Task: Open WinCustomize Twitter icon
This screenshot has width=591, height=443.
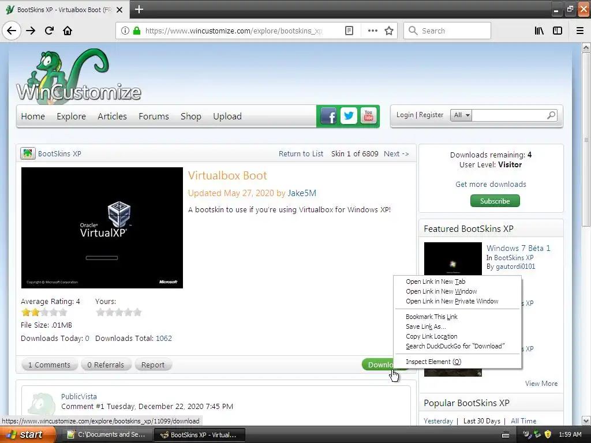Action: [349, 116]
